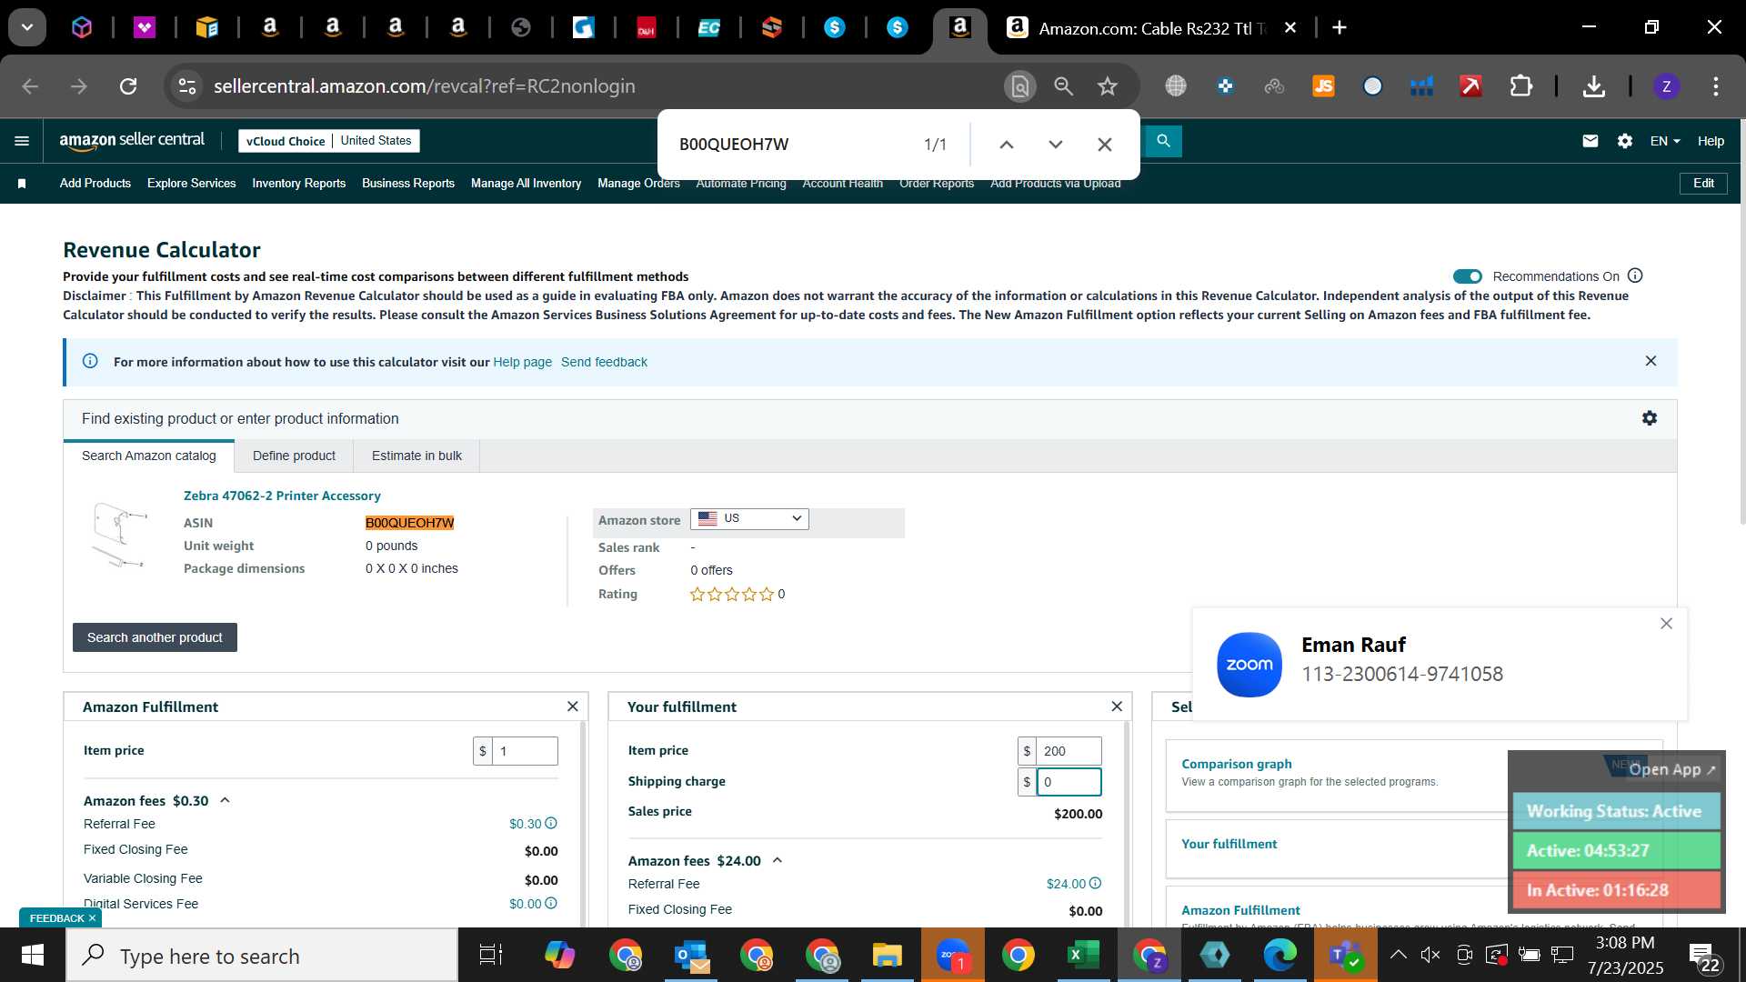Open Chrome zoom magnifier in address bar
This screenshot has height=982, width=1746.
1064,86
